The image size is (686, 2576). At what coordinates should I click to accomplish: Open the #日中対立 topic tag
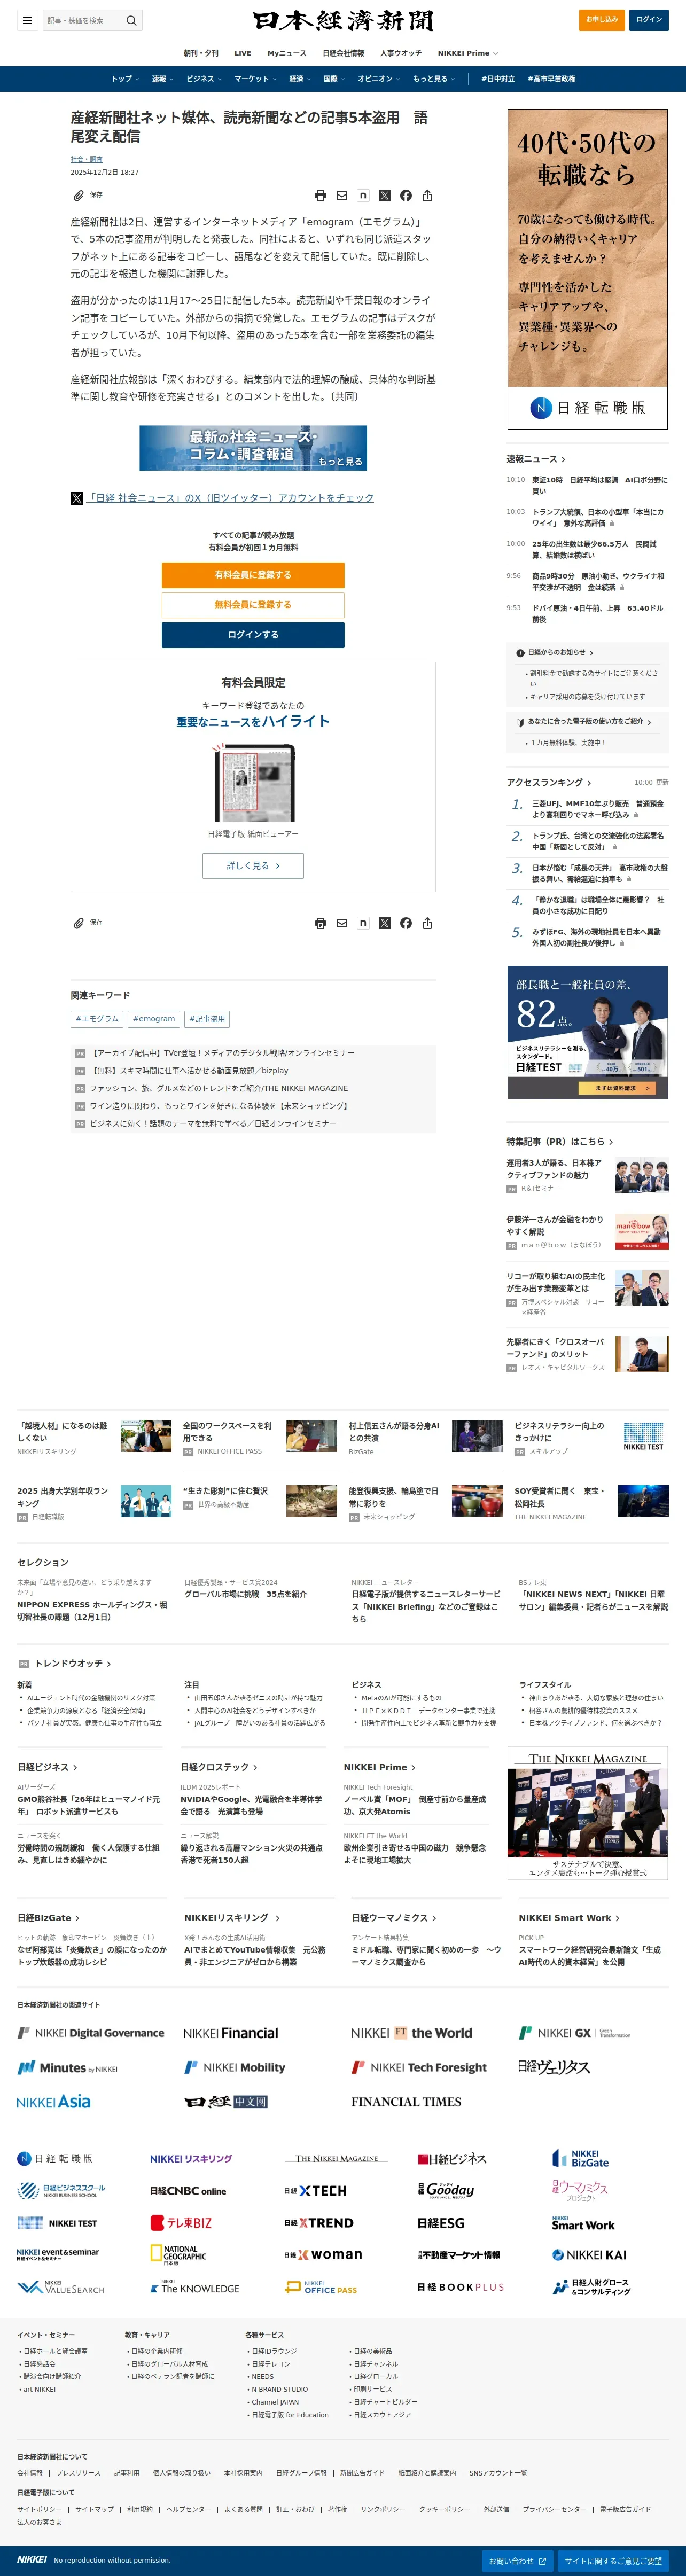point(498,79)
